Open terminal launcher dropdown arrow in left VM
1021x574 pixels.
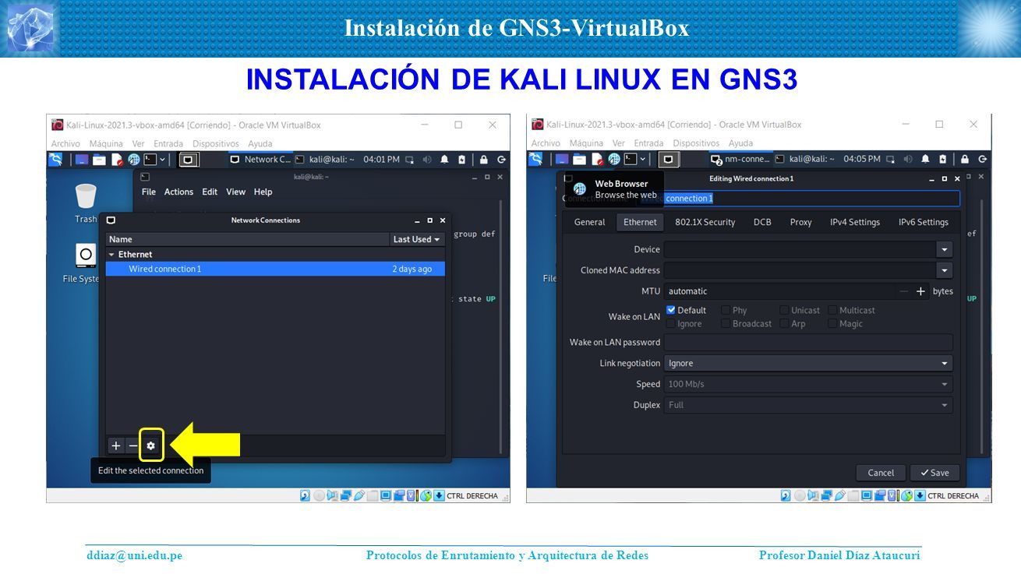[162, 159]
